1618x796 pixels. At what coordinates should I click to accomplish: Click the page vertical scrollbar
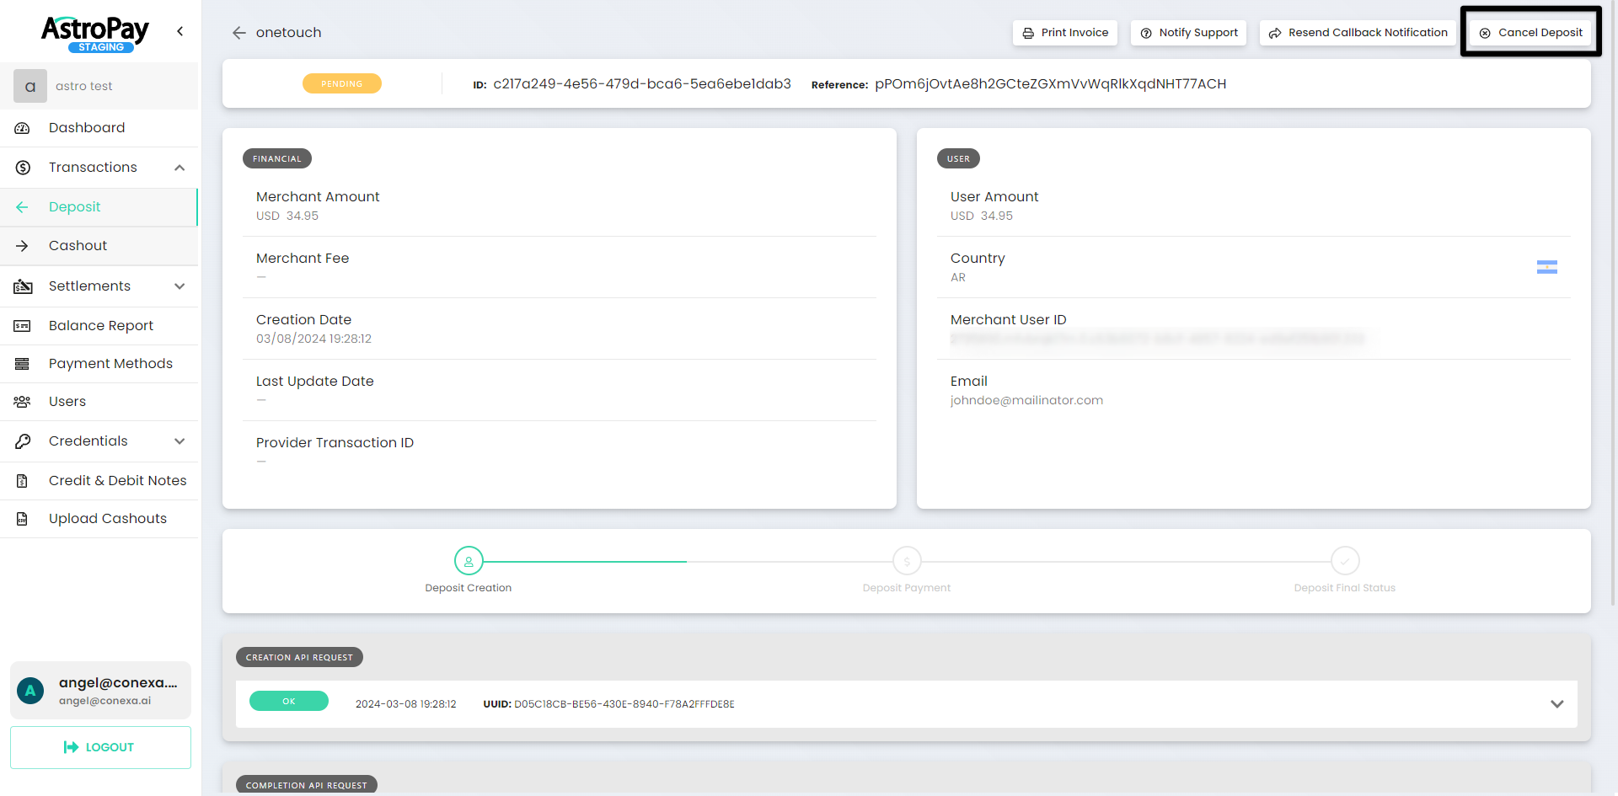[1613, 303]
